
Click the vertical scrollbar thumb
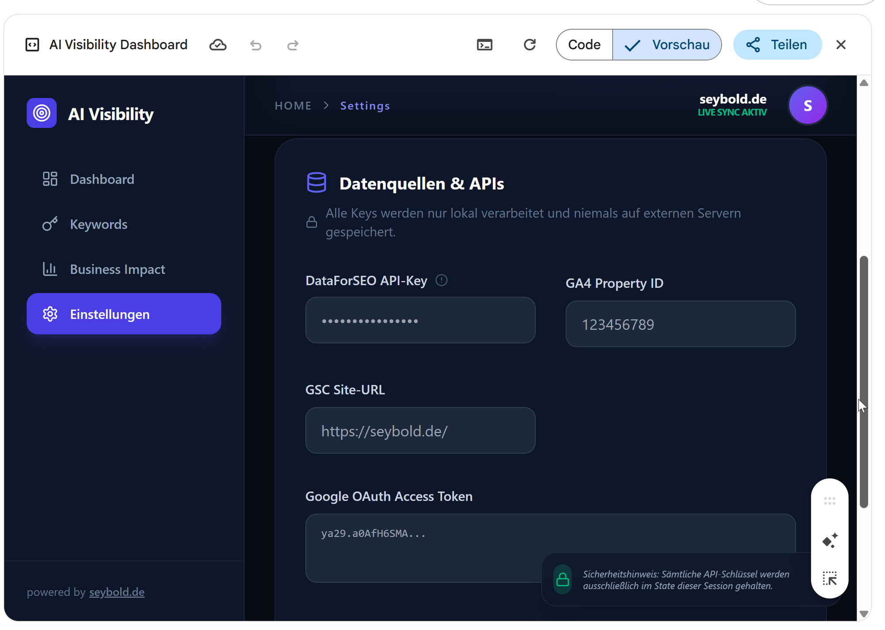pos(864,382)
